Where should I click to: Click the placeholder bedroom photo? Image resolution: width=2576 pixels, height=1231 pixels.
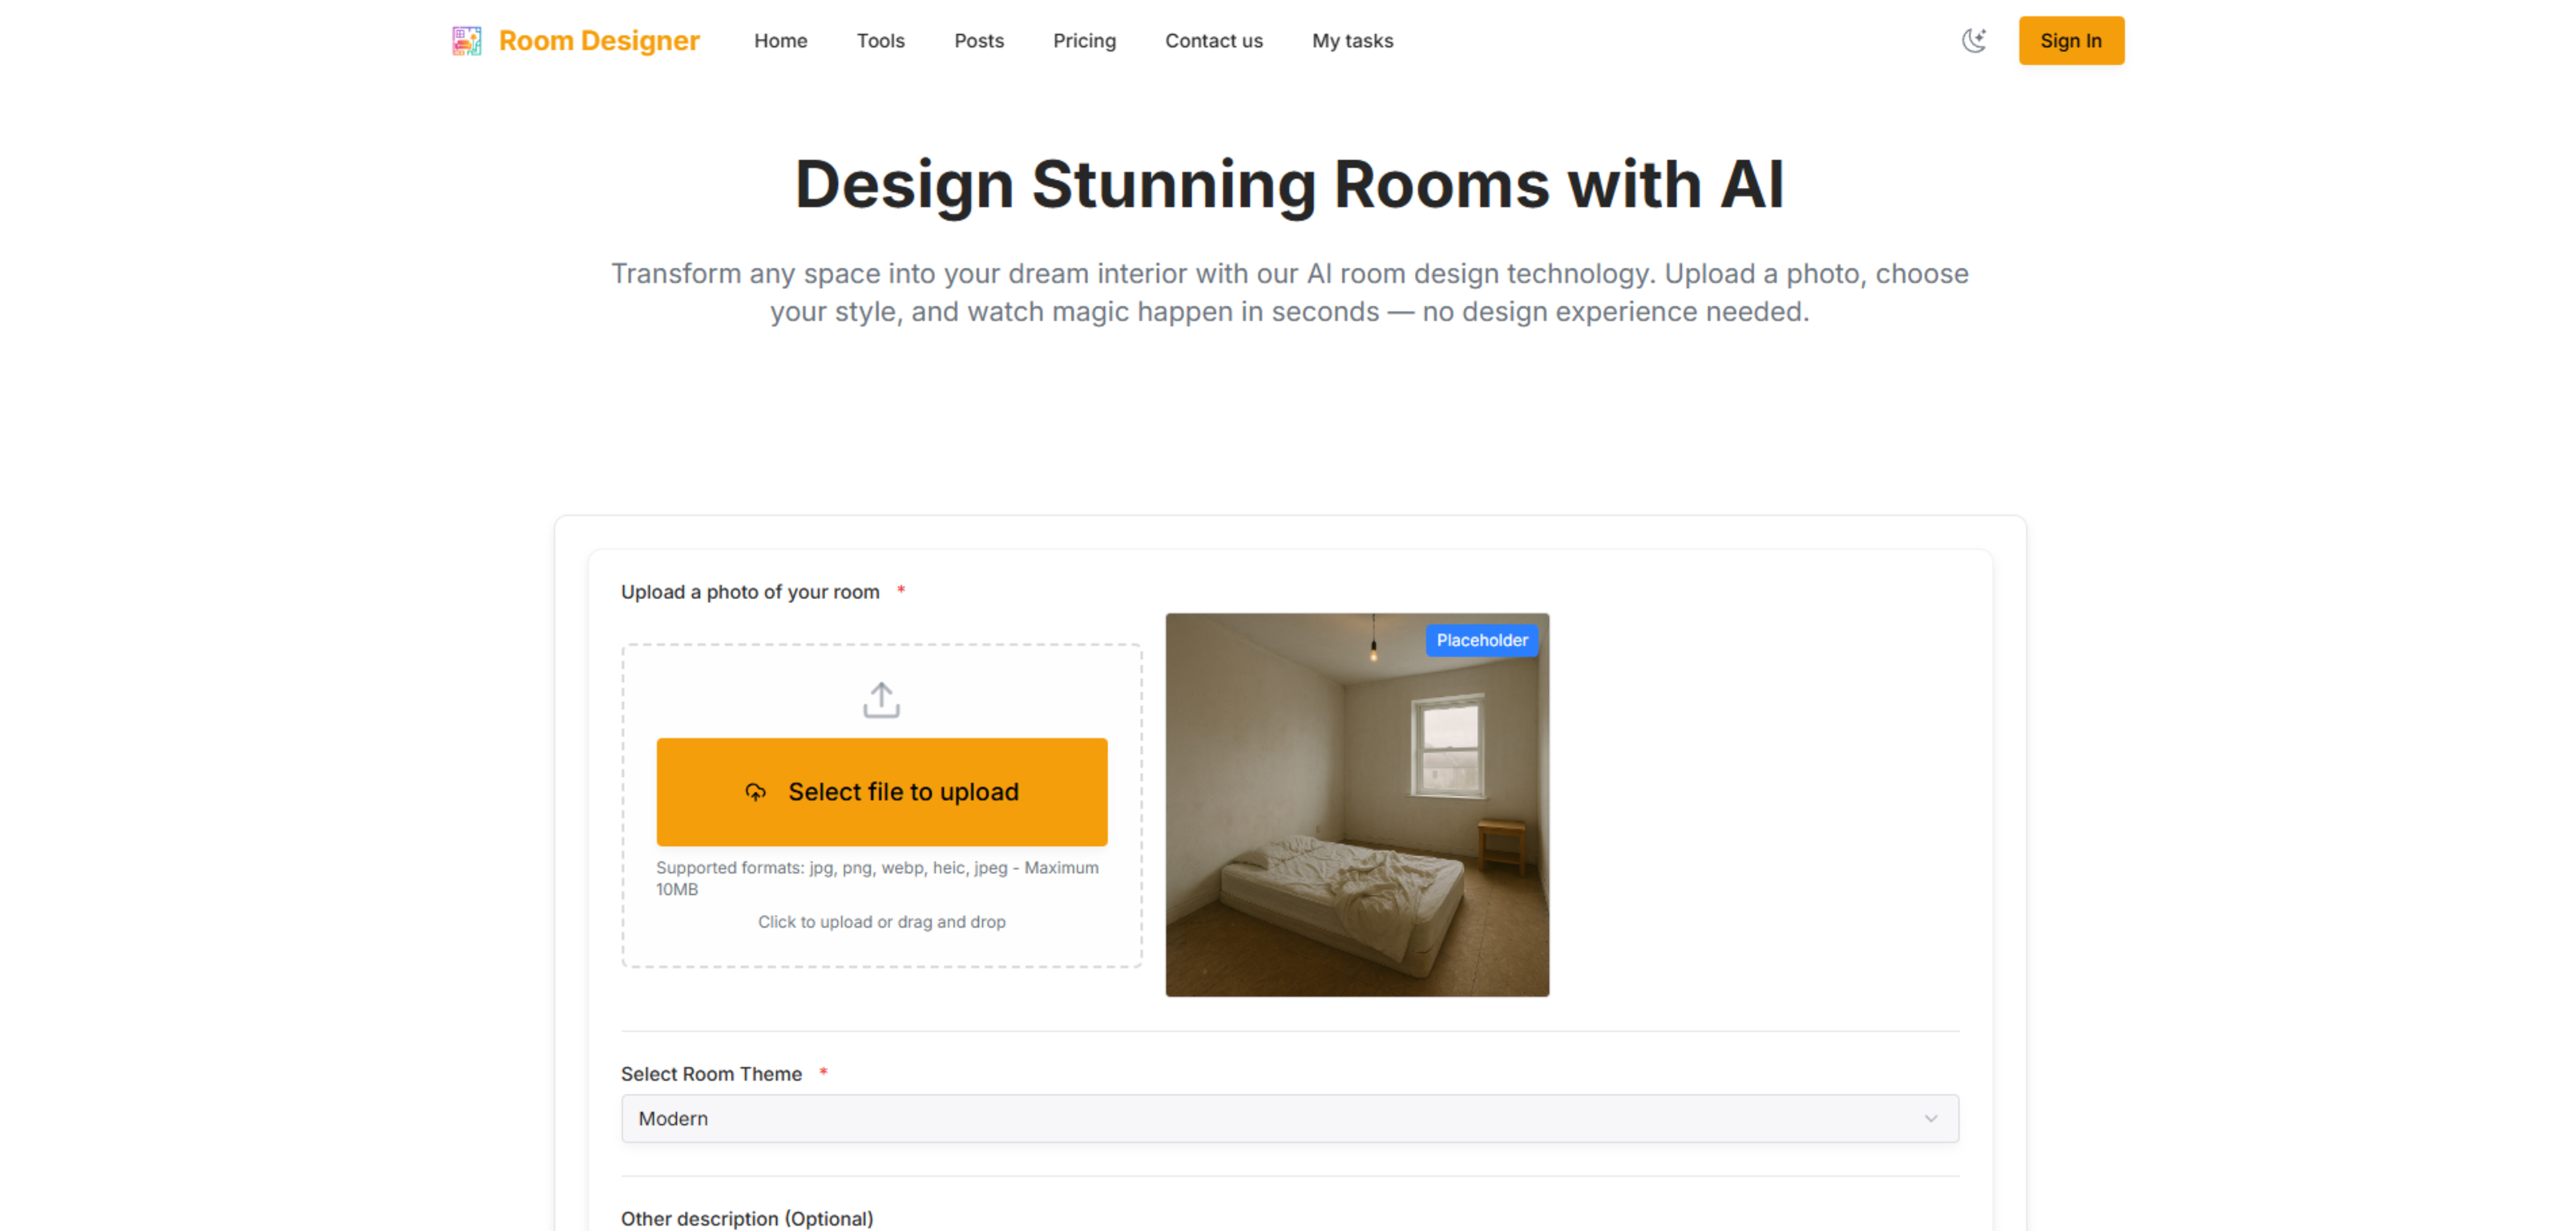[x=1356, y=805]
